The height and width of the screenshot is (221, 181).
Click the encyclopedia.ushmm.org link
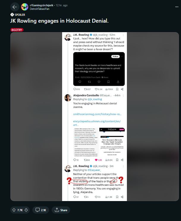tap(97, 123)
